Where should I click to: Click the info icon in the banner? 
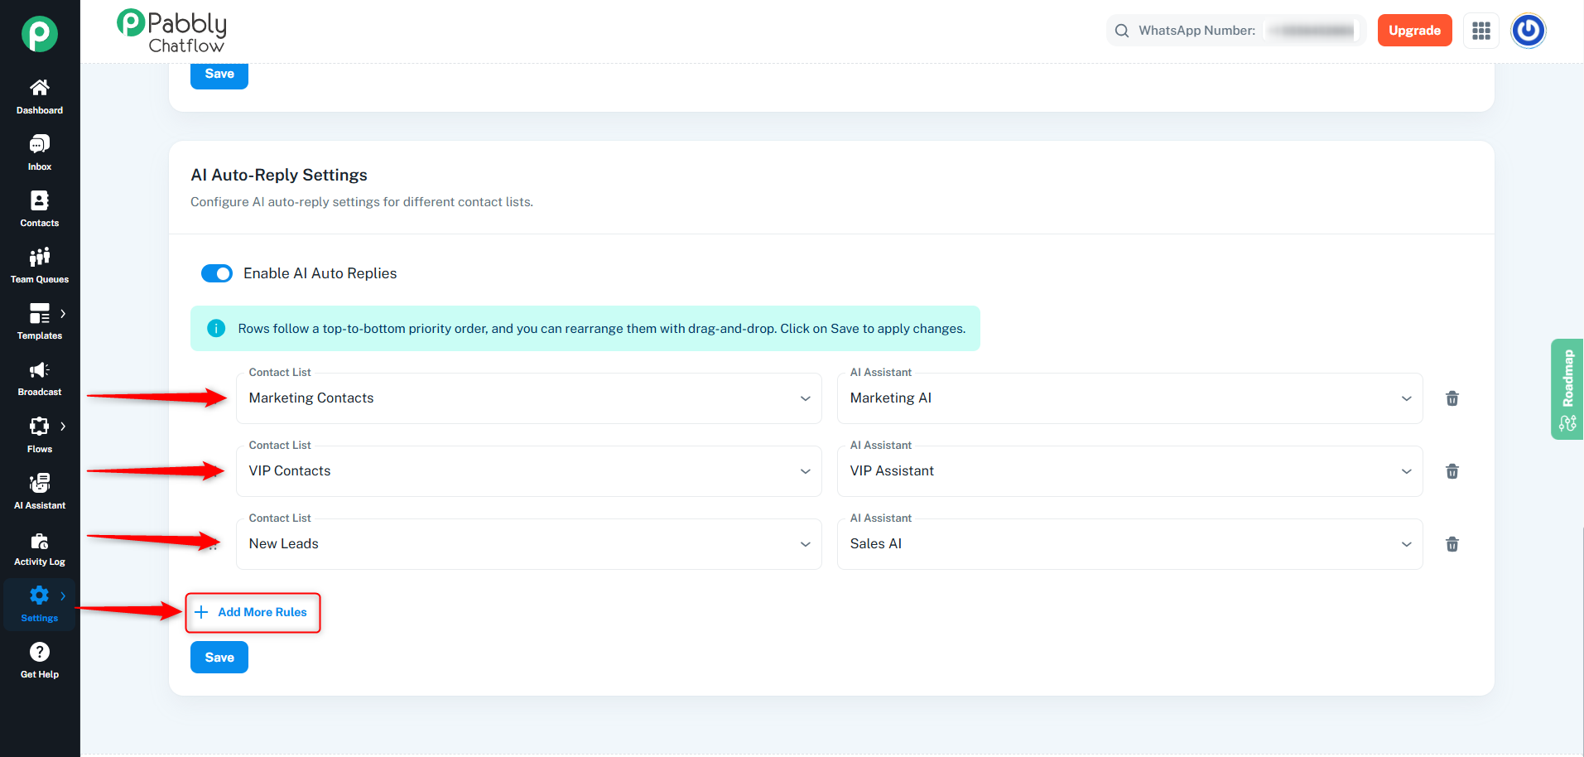click(x=216, y=328)
